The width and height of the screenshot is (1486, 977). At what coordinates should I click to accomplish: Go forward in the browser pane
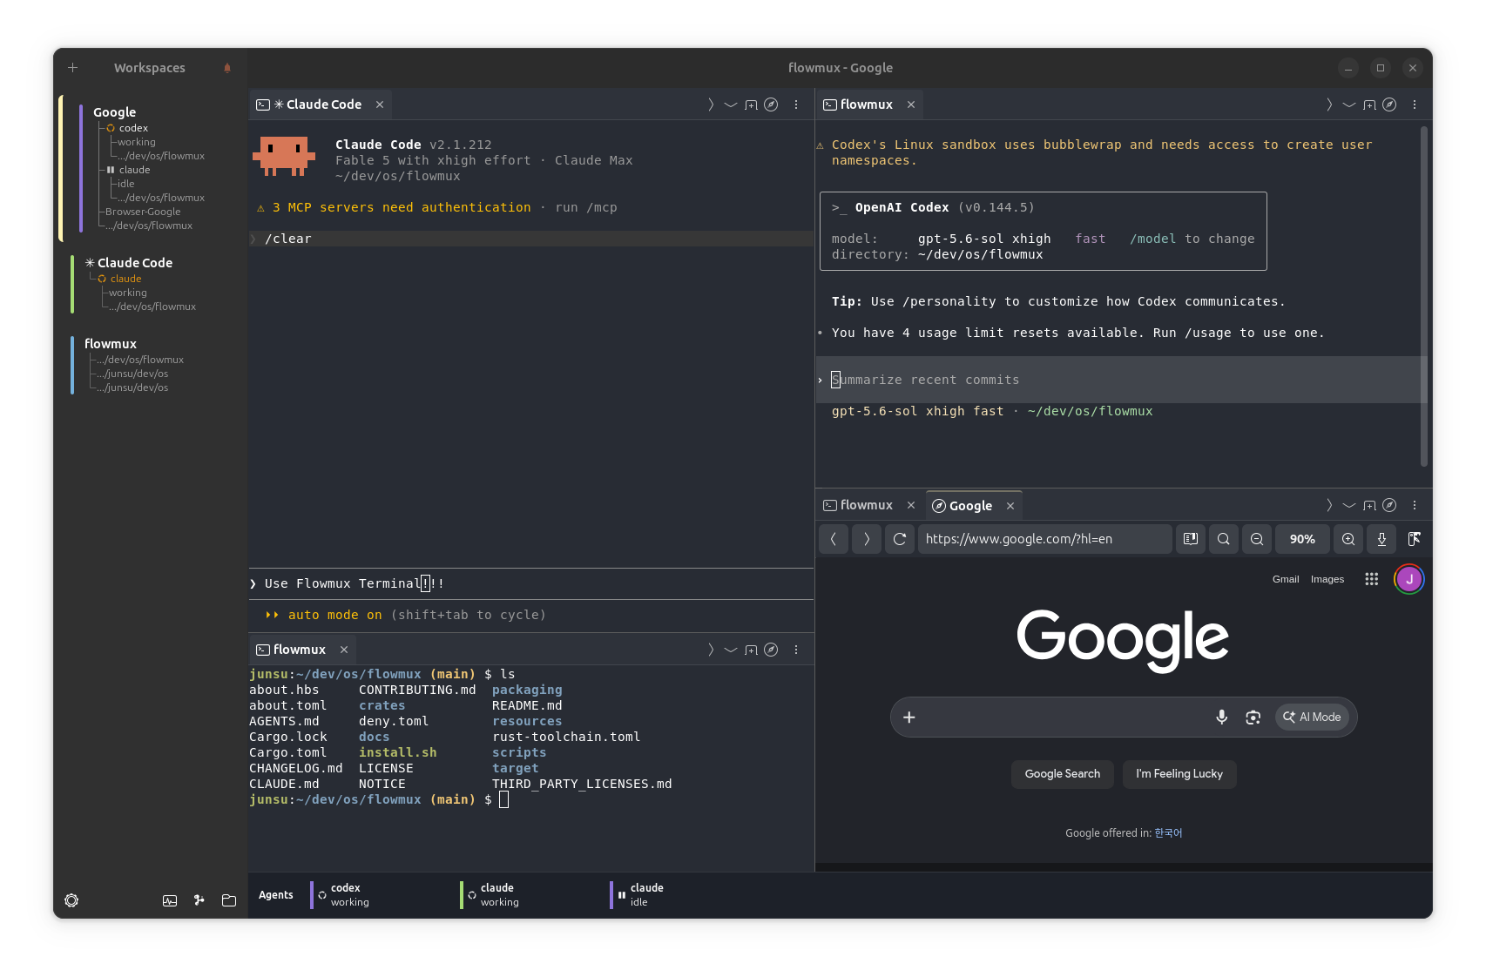click(867, 539)
